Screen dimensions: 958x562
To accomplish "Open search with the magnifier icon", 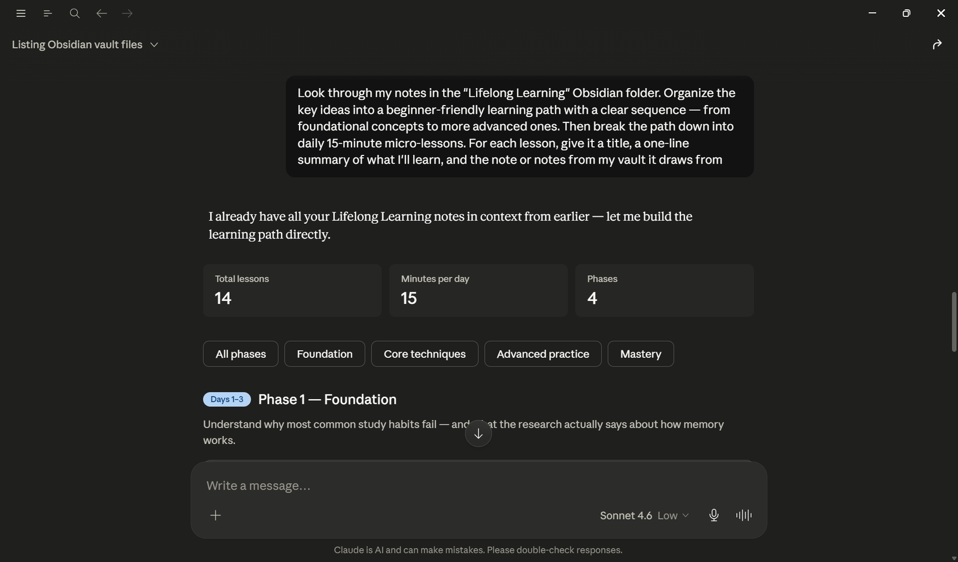I will pyautogui.click(x=74, y=13).
